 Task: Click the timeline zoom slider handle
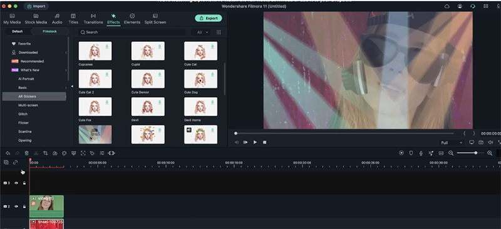pyautogui.click(x=476, y=153)
